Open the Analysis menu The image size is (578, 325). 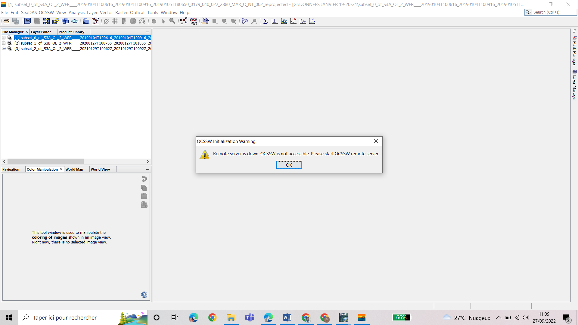click(76, 12)
